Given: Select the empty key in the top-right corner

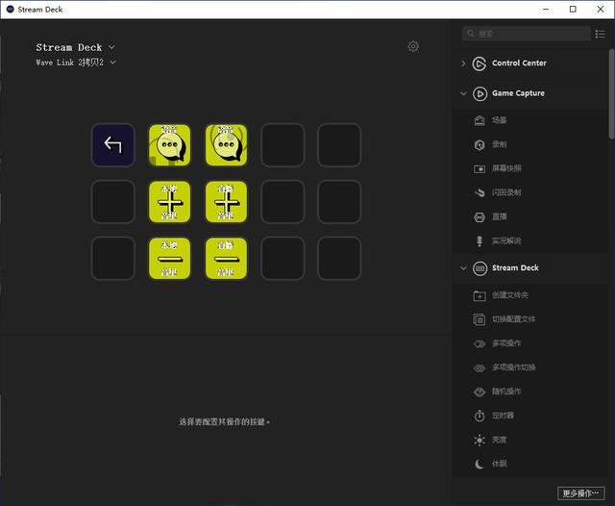Looking at the screenshot, I should (x=339, y=145).
